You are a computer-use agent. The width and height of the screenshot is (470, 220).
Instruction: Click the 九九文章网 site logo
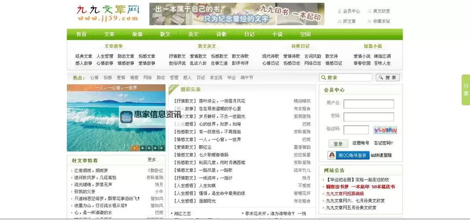tap(108, 13)
